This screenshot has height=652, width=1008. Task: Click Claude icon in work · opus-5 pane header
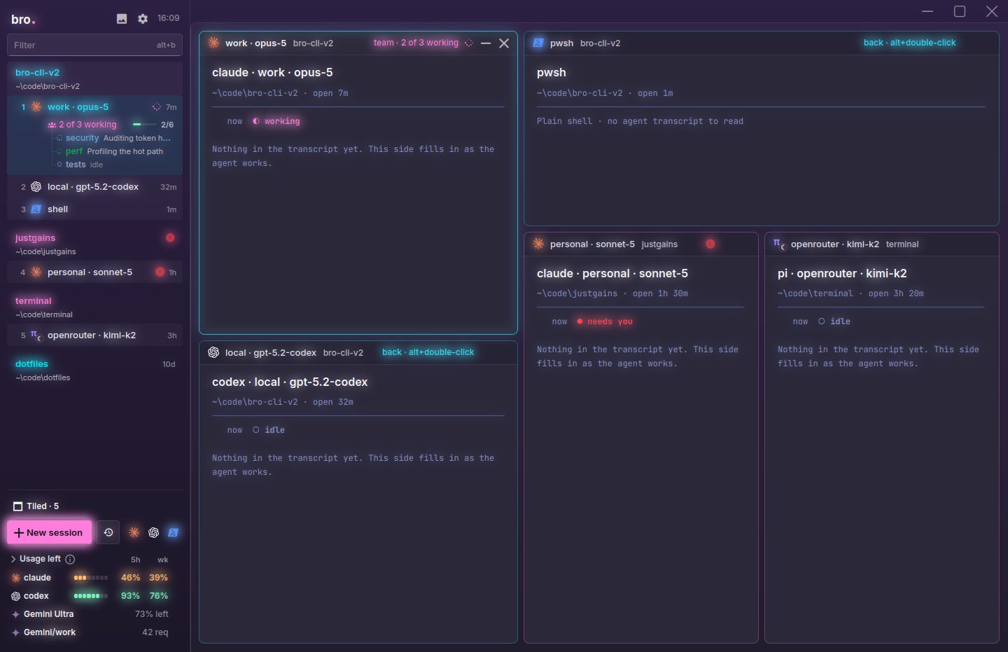[x=213, y=43]
